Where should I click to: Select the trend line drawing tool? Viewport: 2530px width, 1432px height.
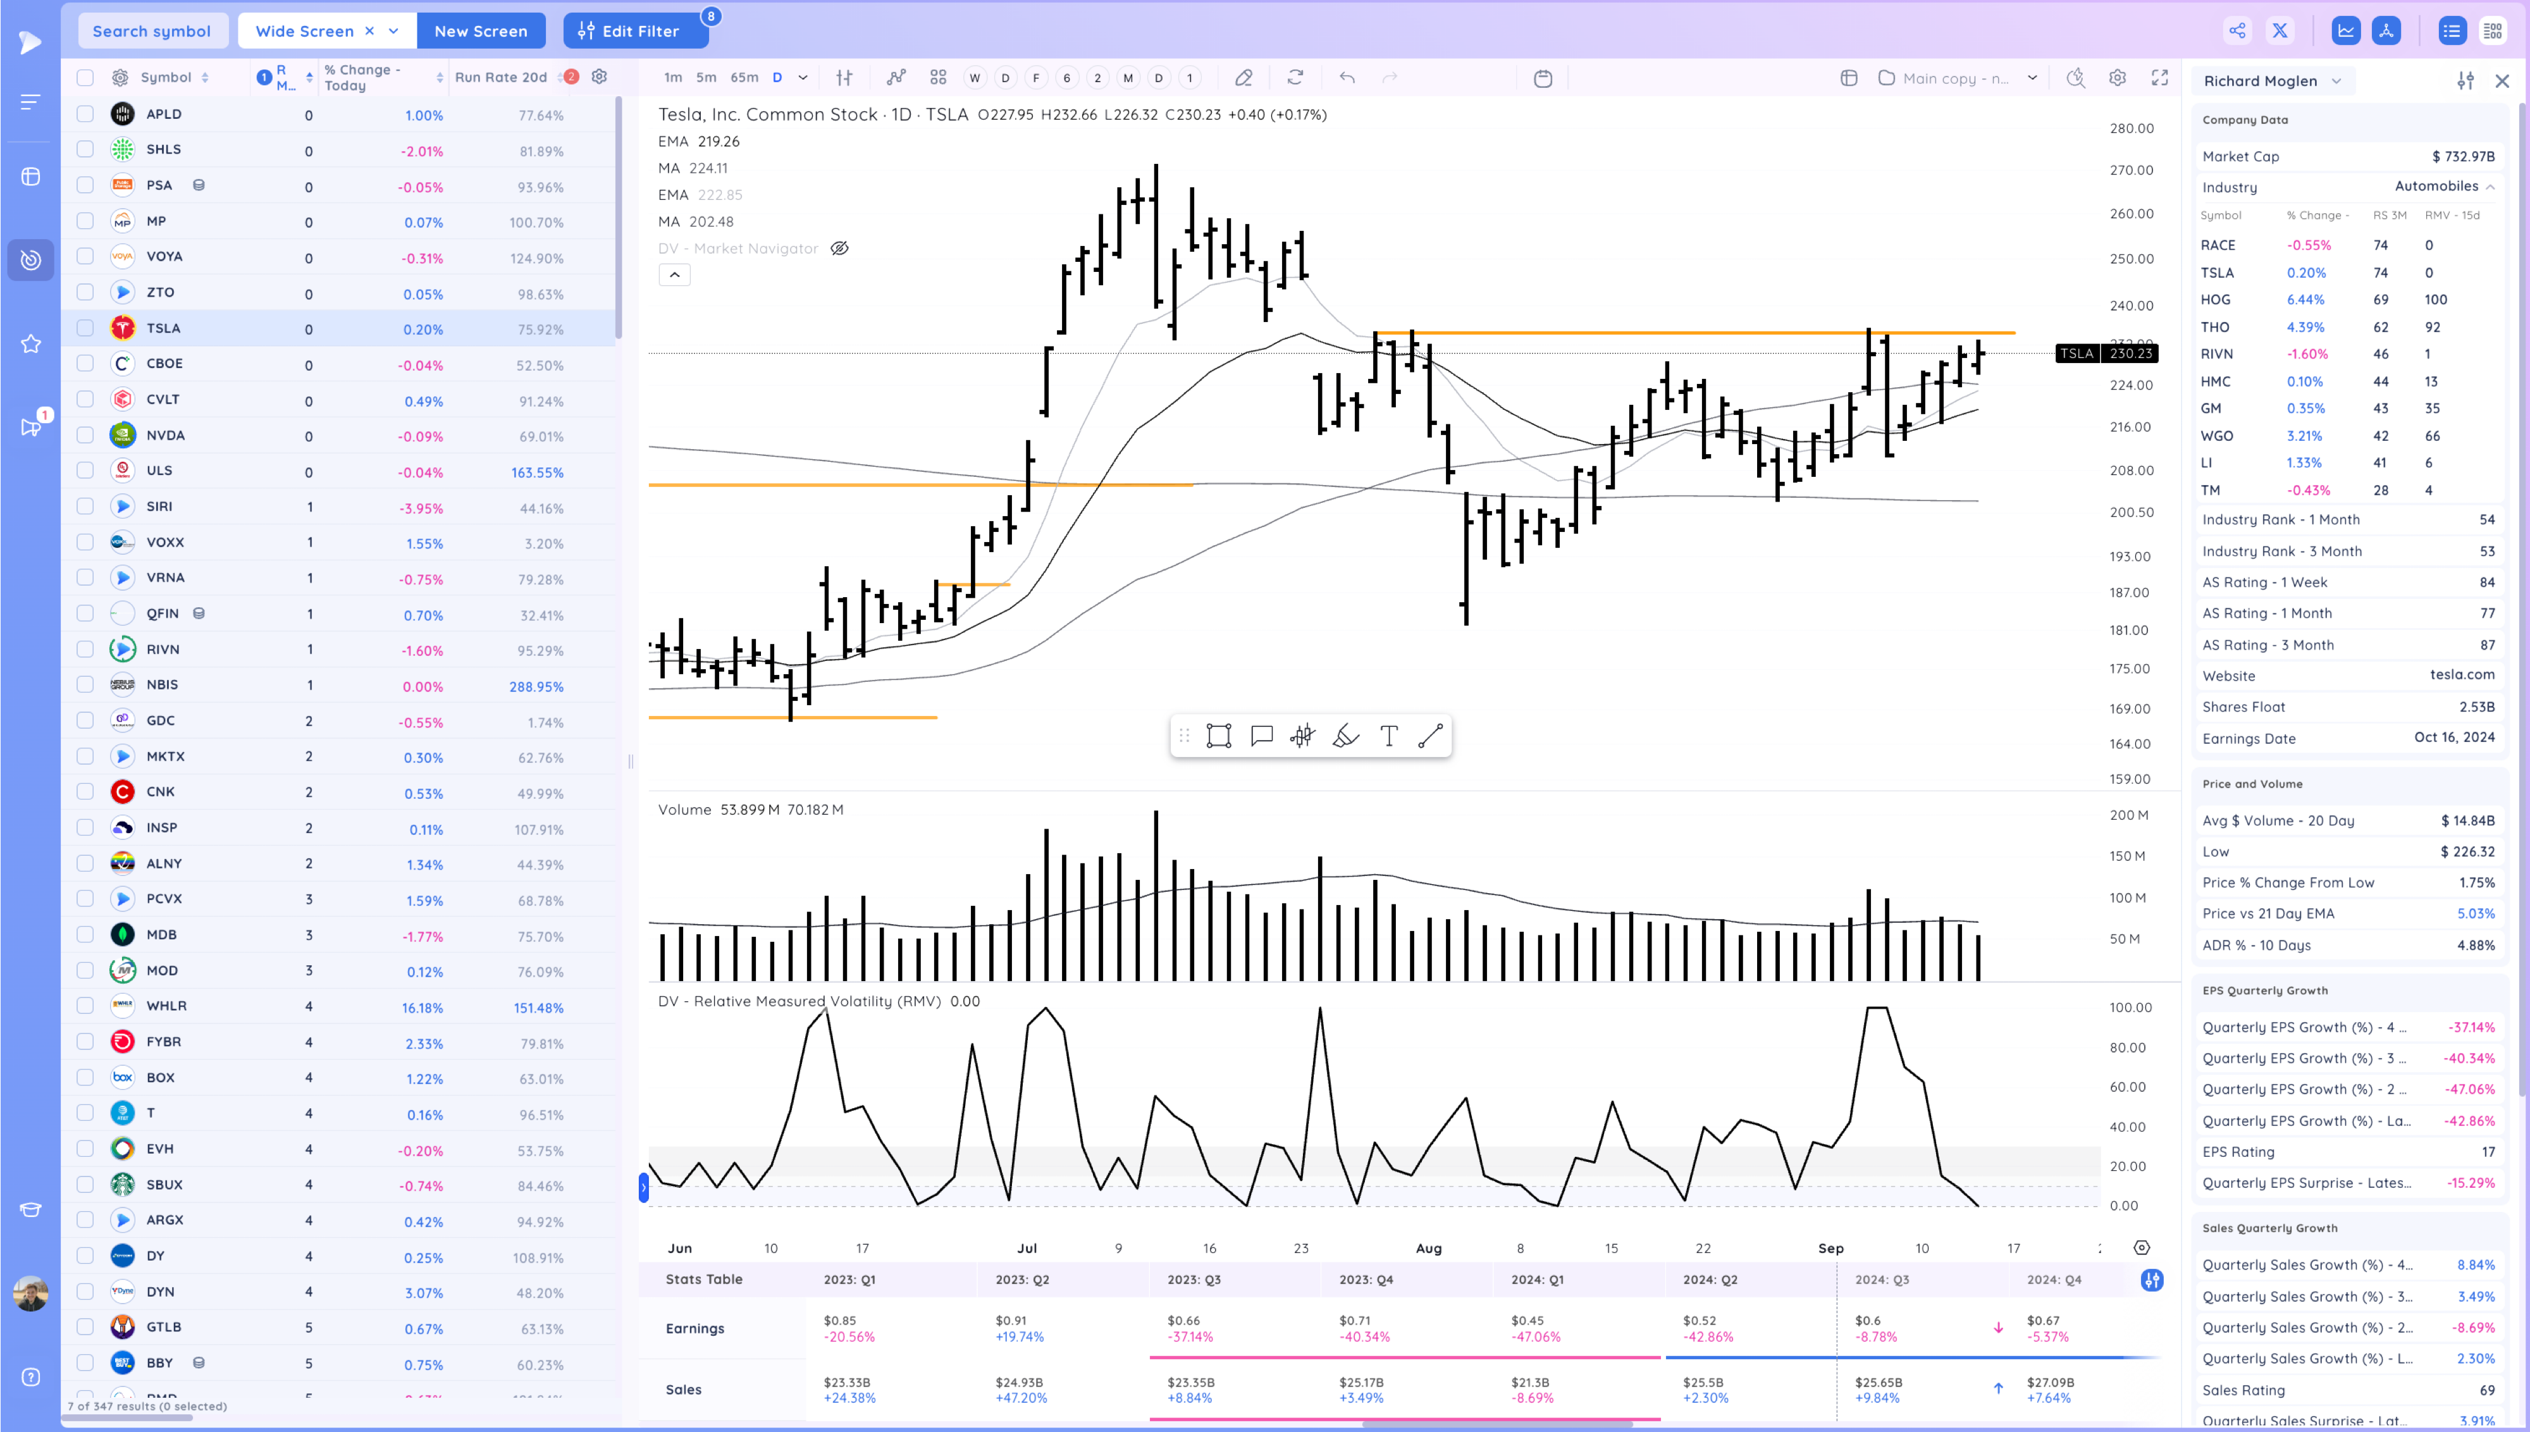[x=1431, y=736]
